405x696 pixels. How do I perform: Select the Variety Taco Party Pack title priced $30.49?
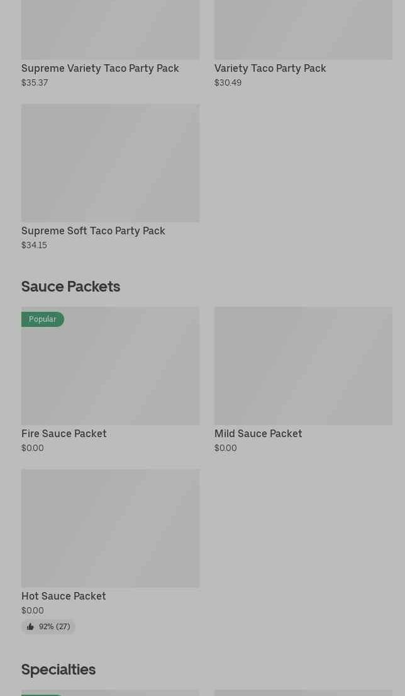tap(270, 68)
